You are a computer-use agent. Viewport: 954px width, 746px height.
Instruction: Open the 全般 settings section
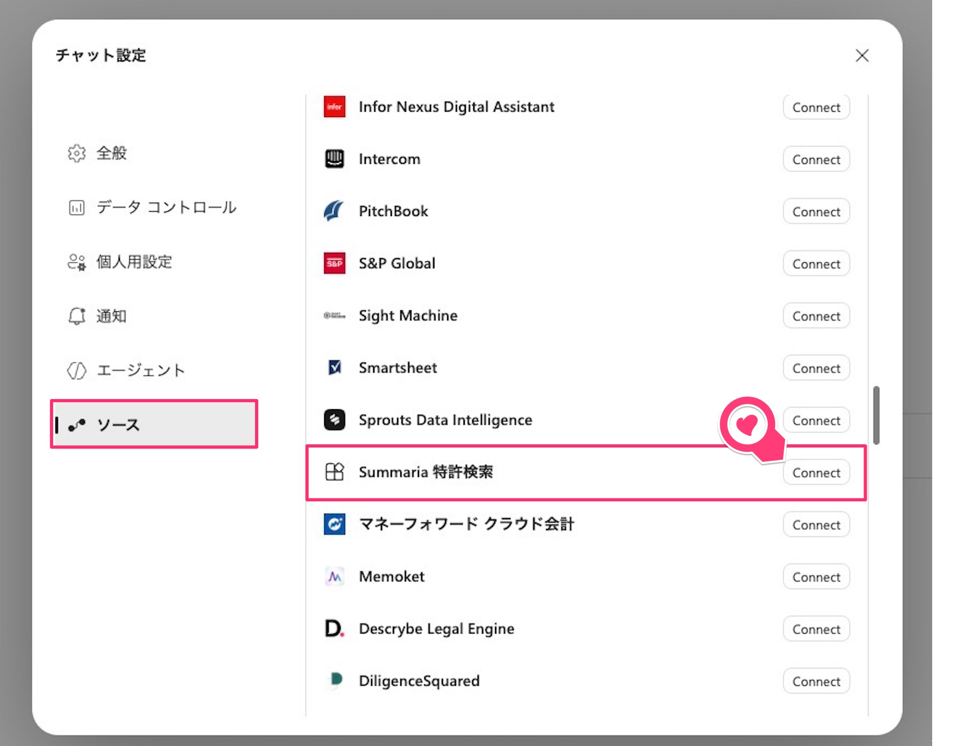coord(154,153)
